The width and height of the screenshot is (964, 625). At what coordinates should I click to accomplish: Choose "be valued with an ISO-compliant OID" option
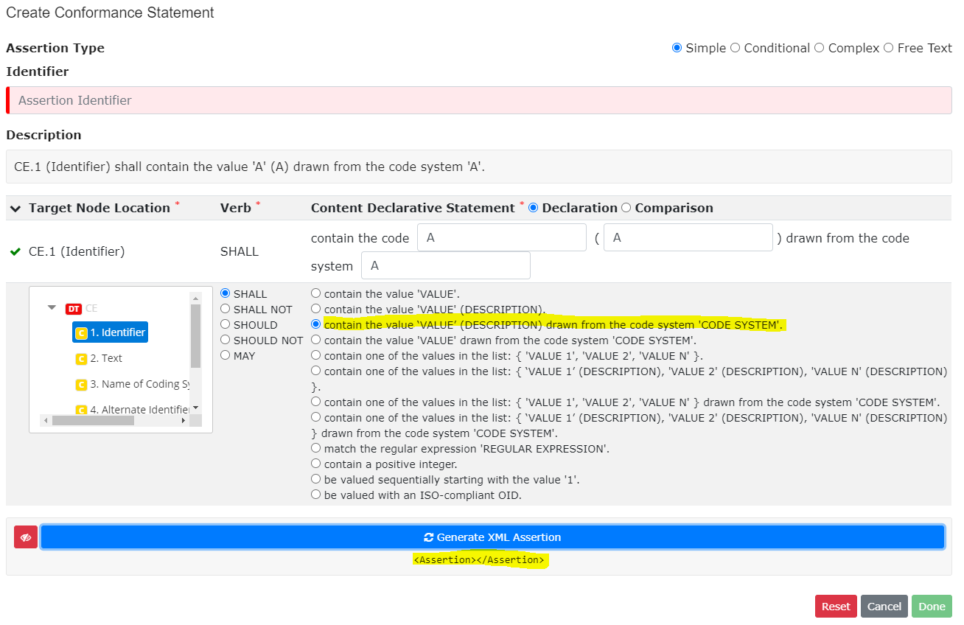click(316, 495)
